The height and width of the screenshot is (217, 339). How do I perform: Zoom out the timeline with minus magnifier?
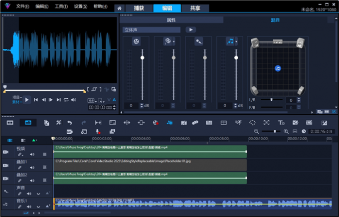[x=256, y=131]
